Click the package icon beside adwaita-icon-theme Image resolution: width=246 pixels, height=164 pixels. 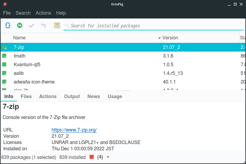point(4,82)
